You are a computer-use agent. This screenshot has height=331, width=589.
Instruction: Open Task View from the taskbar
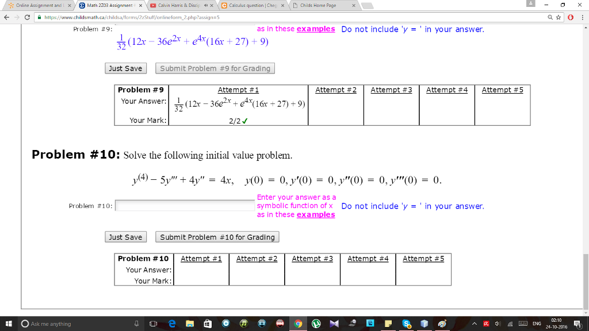(153, 324)
